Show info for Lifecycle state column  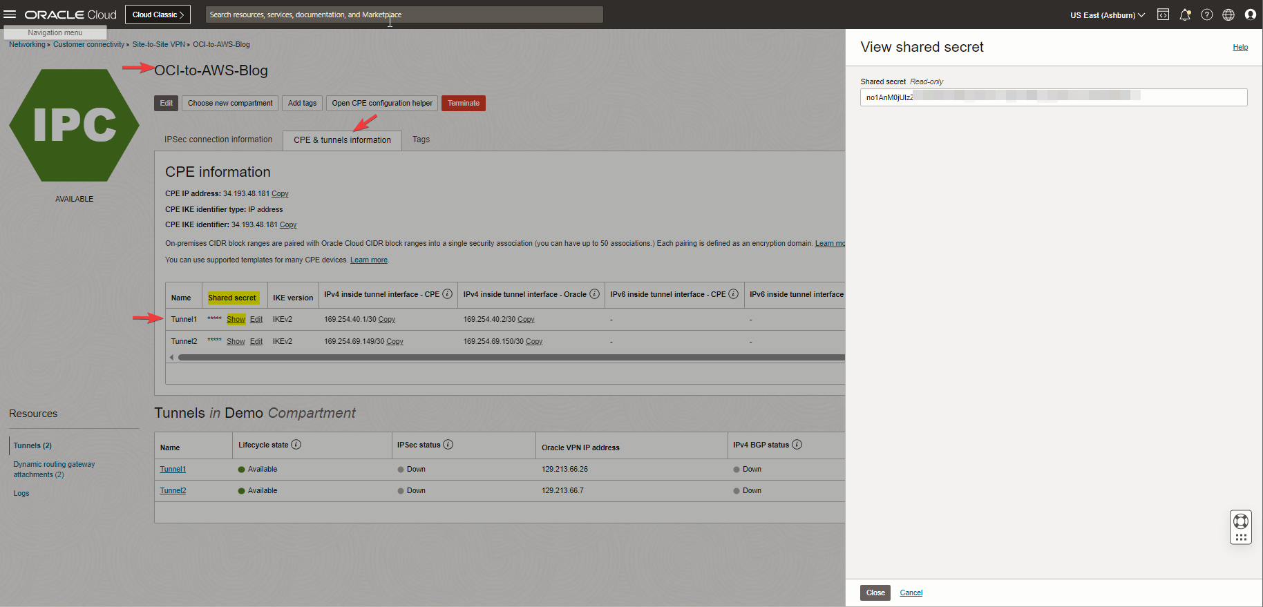296,445
